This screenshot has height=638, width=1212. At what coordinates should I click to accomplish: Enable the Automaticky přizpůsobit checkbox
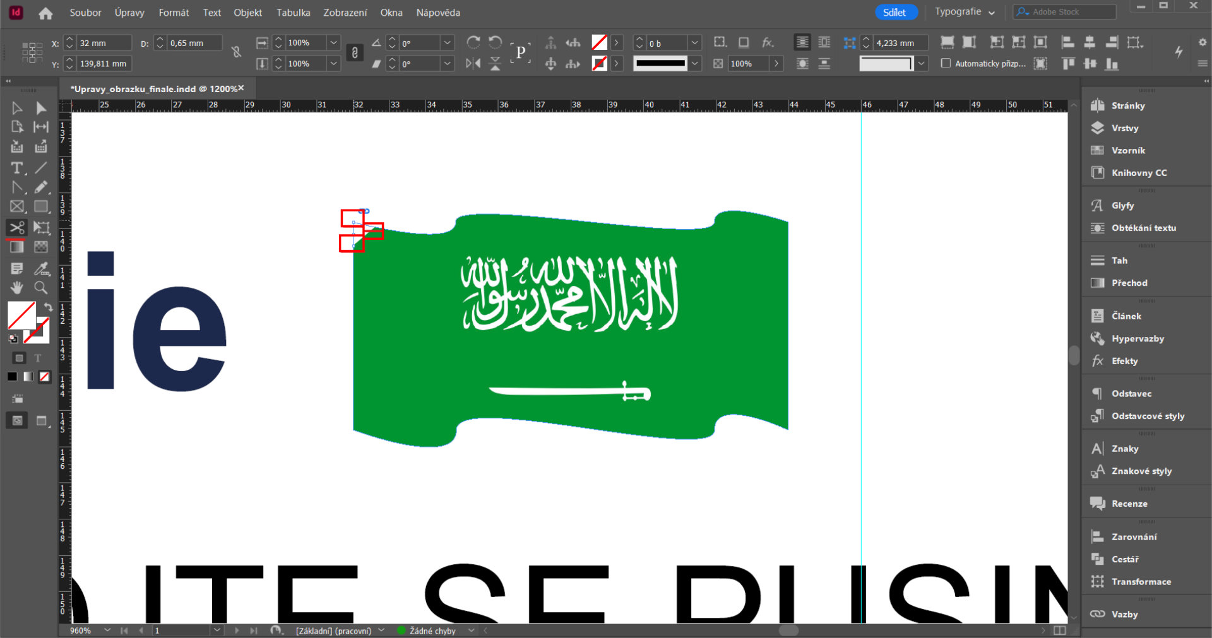click(947, 63)
